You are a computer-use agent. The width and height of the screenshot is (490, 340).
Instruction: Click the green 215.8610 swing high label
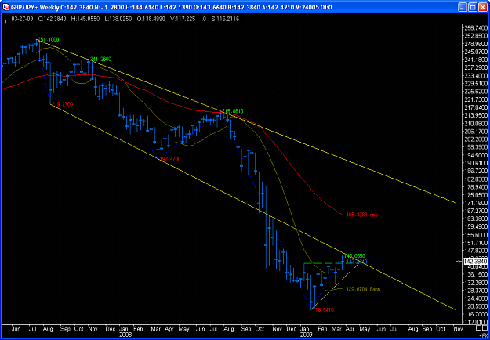coord(233,111)
